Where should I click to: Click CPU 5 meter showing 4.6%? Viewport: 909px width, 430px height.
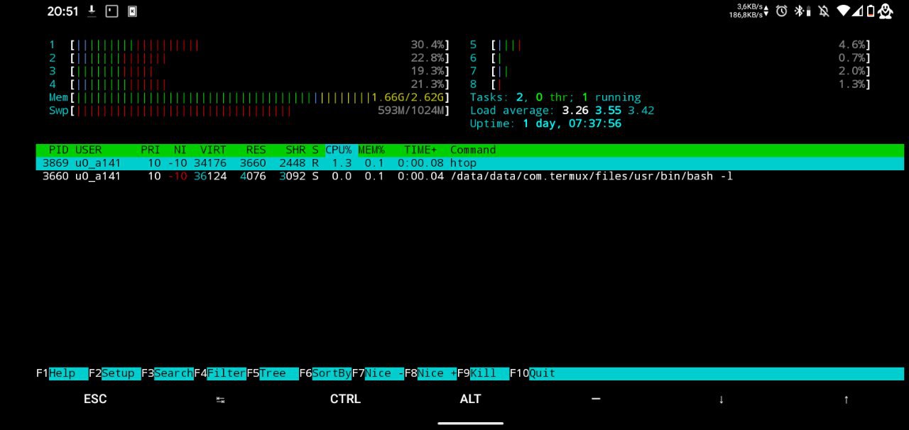click(x=670, y=45)
